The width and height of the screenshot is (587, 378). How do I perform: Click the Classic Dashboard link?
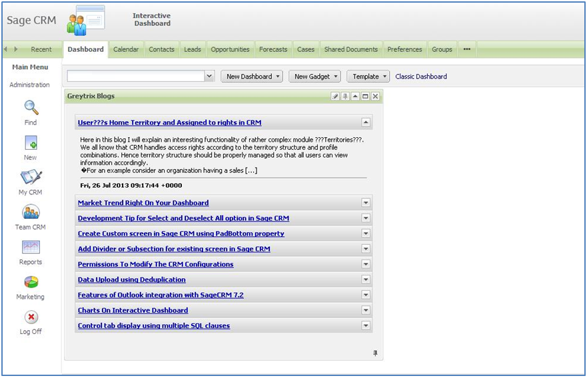point(421,77)
